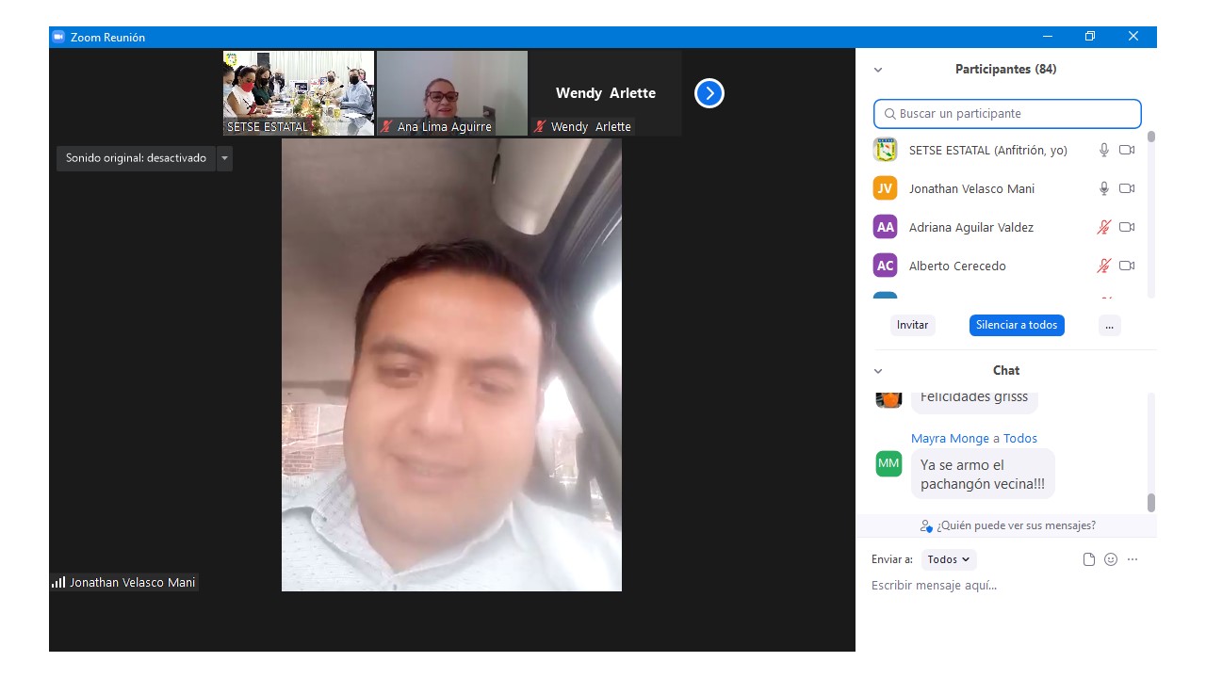Open participants more options ellipsis button
The width and height of the screenshot is (1206, 678).
(1109, 325)
